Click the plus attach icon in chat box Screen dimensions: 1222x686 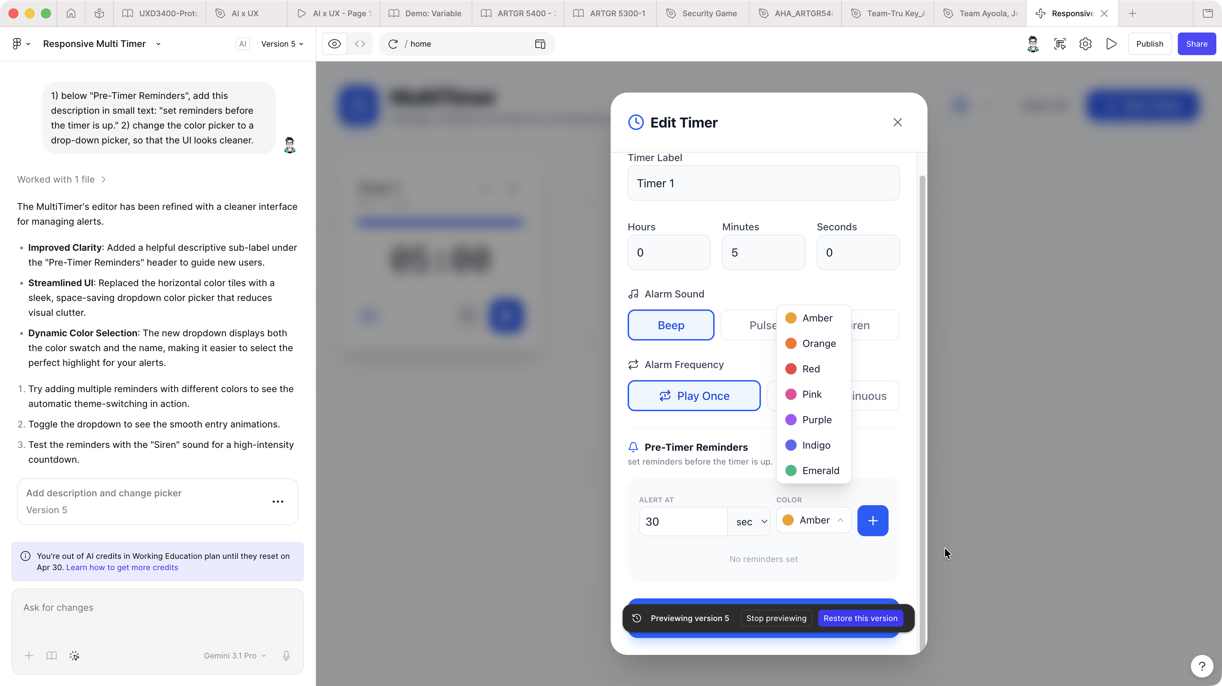[29, 656]
